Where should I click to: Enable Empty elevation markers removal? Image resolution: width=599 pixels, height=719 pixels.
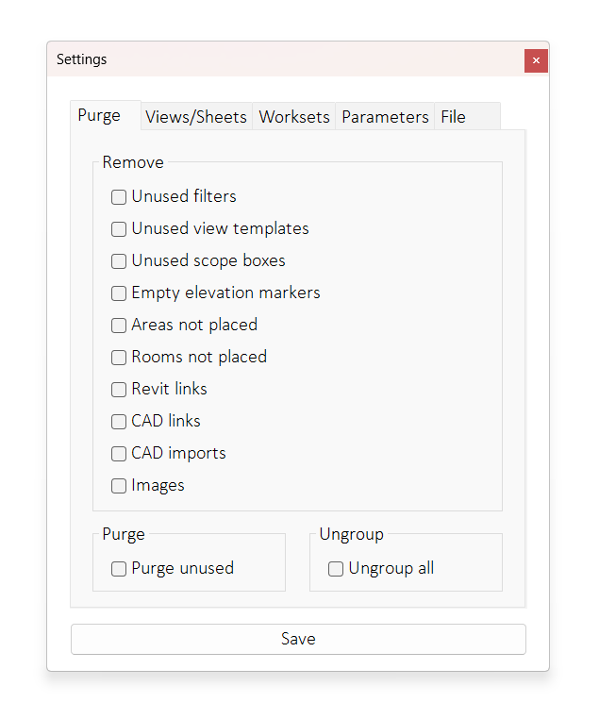119,293
